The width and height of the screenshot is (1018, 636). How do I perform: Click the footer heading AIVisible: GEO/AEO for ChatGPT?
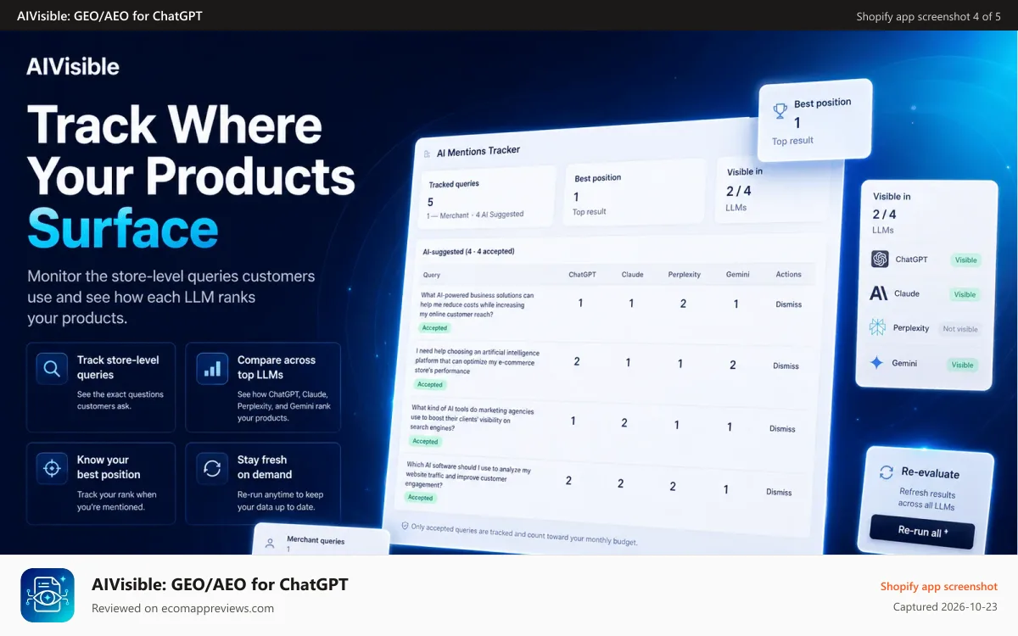tap(220, 584)
